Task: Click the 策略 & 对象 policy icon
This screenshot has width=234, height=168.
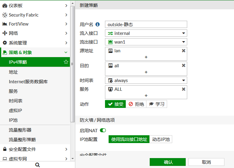Action: (5, 53)
